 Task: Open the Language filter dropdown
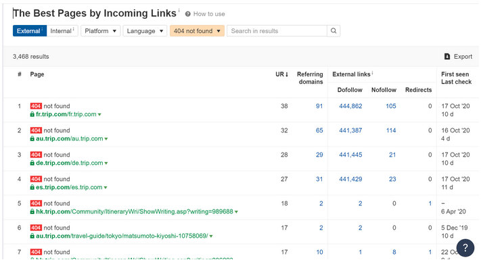click(145, 31)
